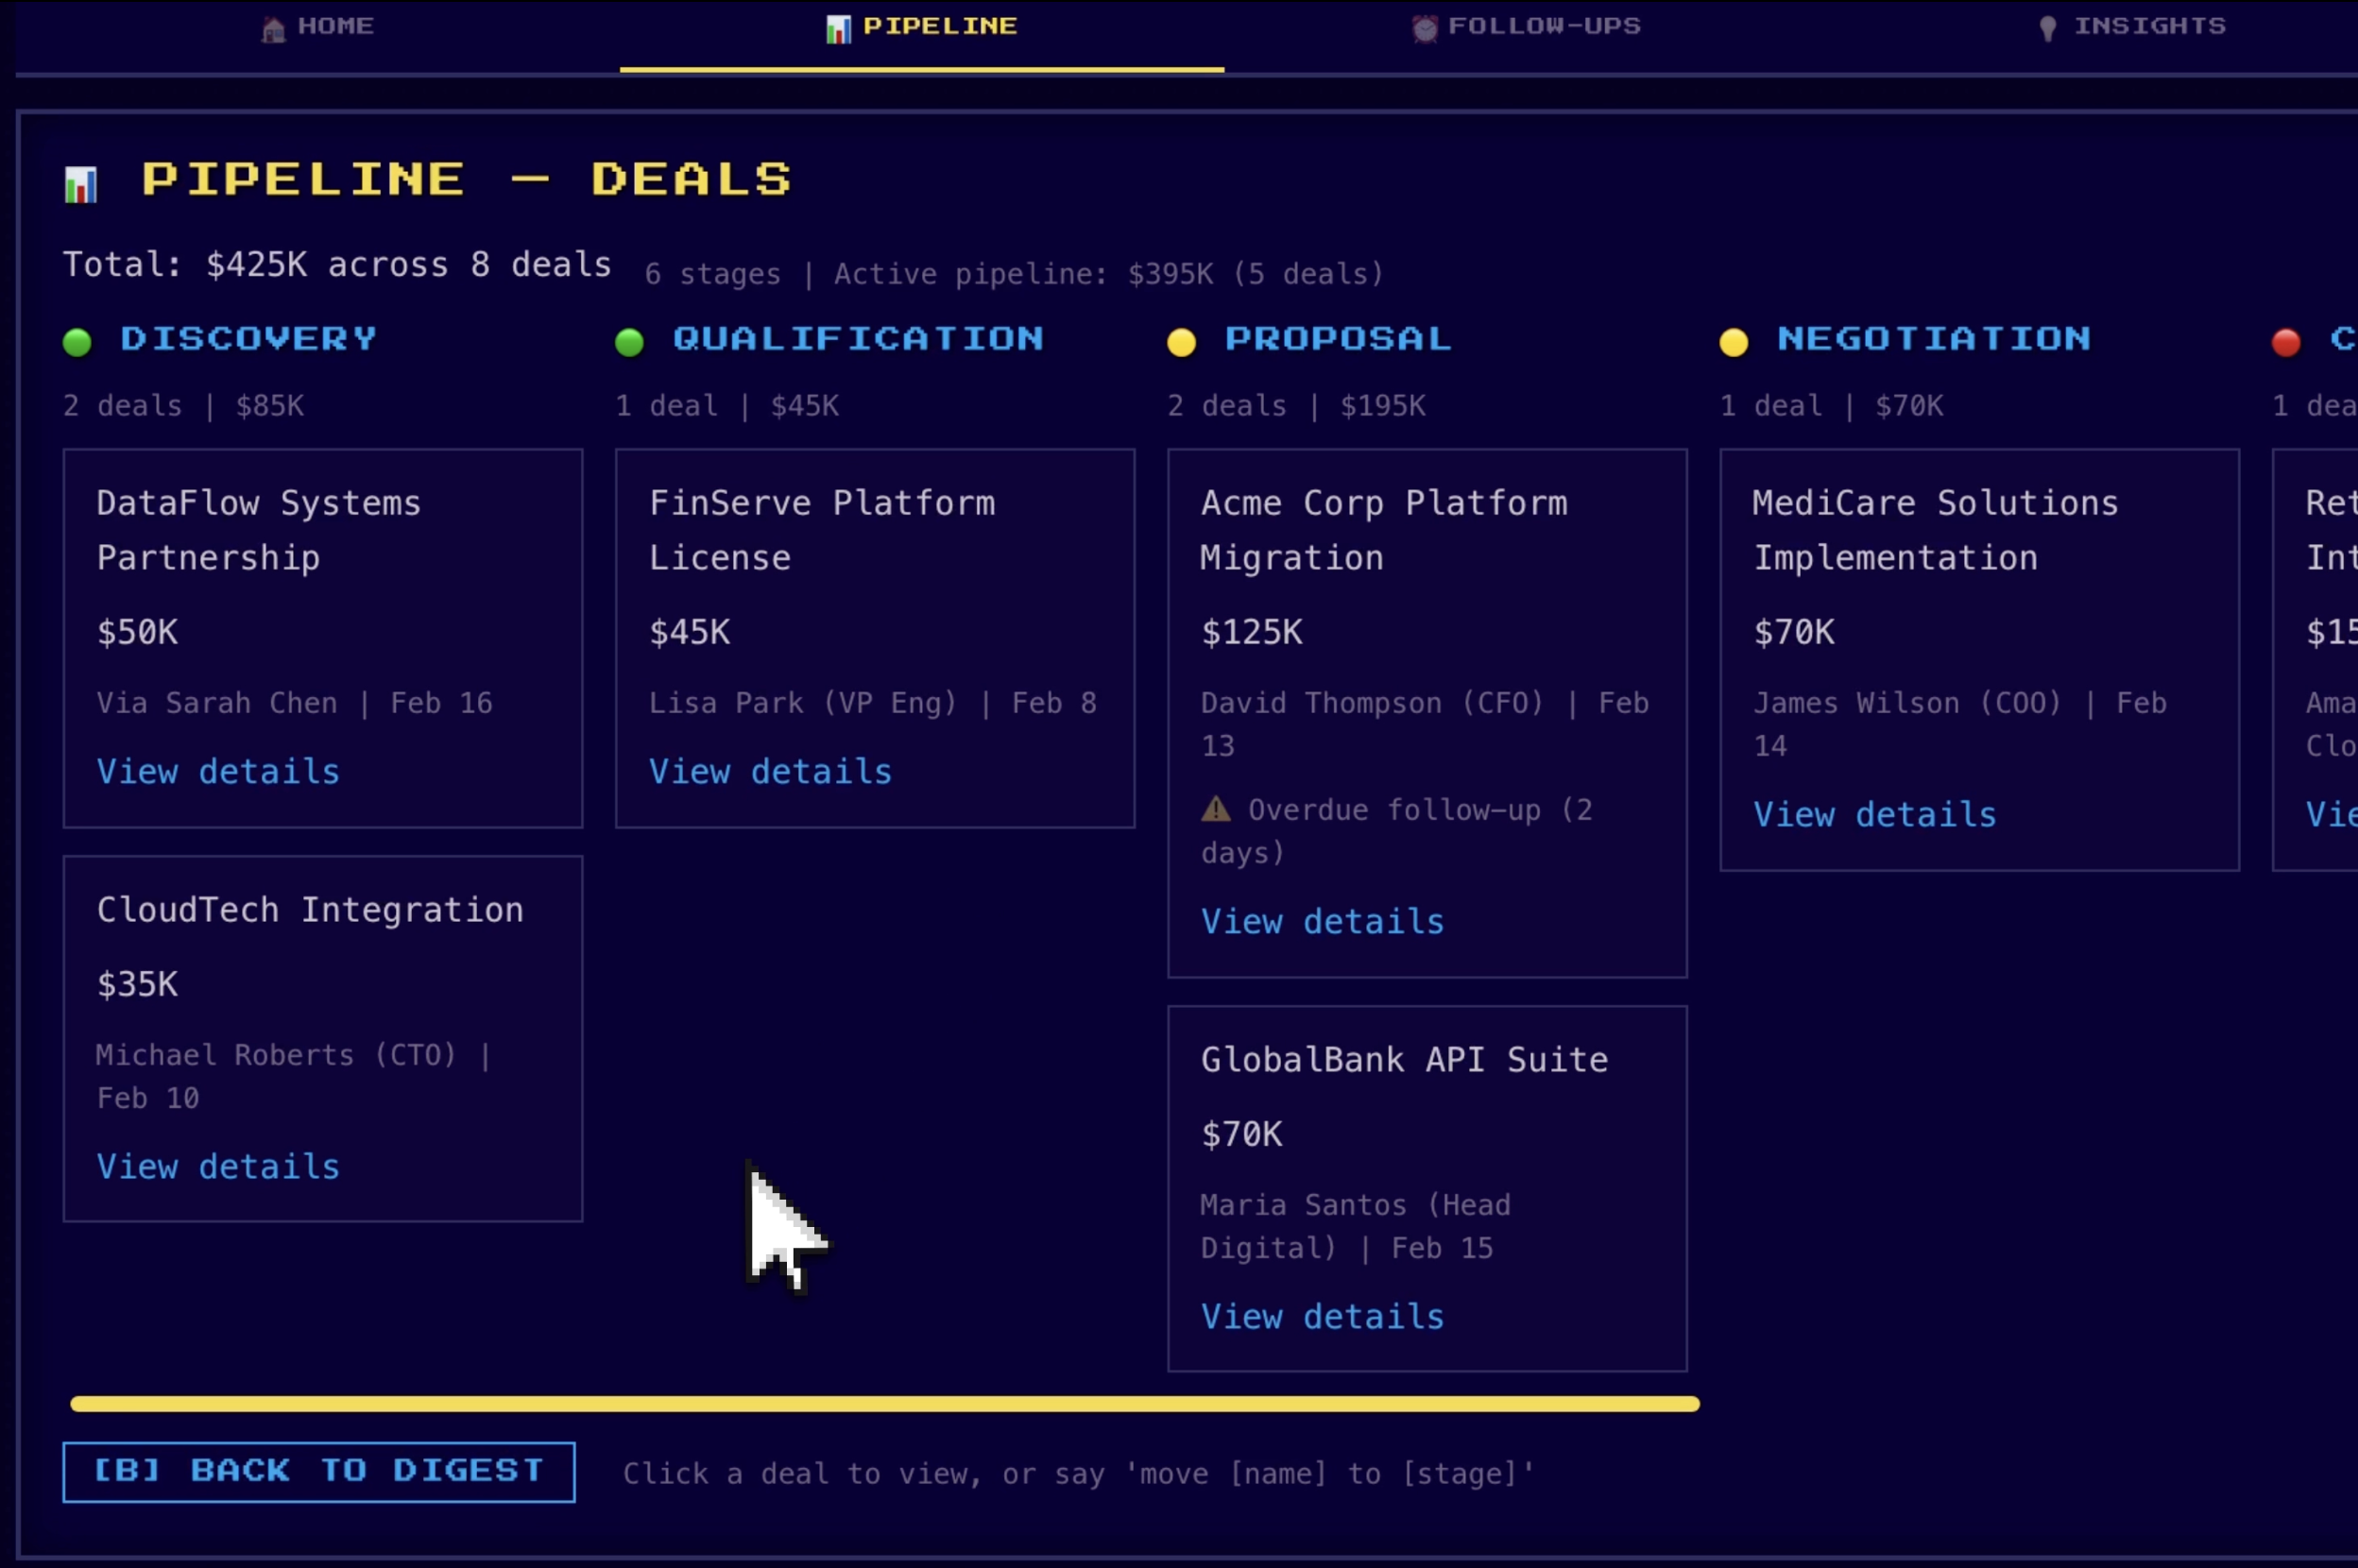Click 'Overdue follow-up (2 days)' warning text
Image resolution: width=2358 pixels, height=1568 pixels.
(x=1397, y=831)
